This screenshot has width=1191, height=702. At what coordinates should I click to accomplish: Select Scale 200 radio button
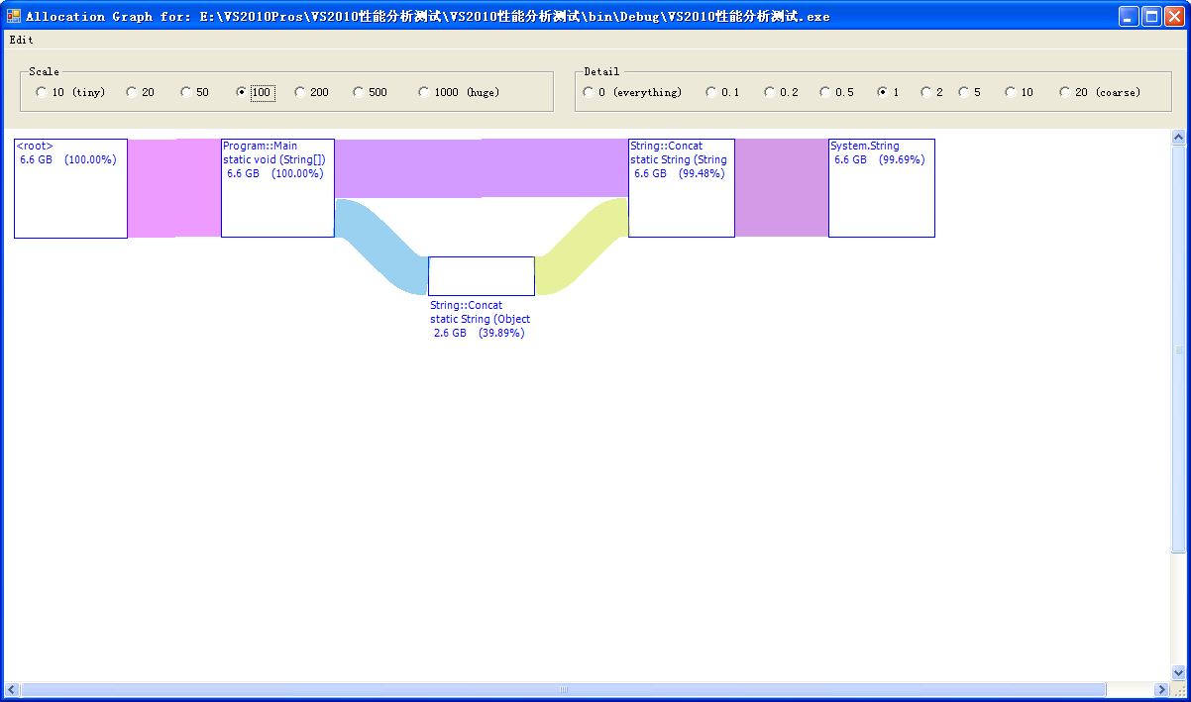tap(312, 92)
